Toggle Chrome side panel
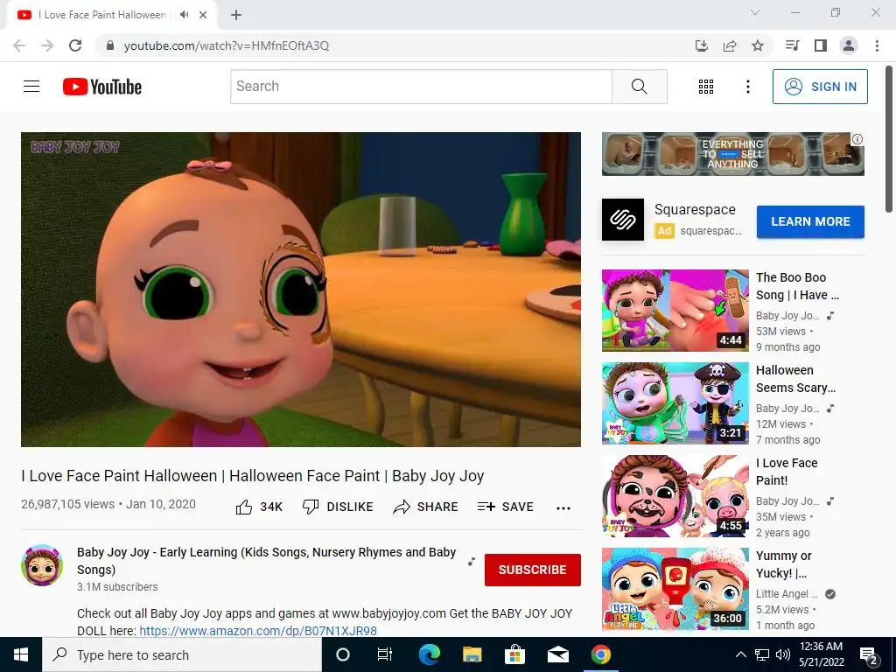 (821, 45)
